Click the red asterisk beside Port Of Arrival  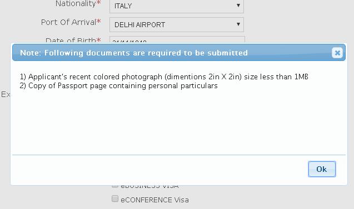pyautogui.click(x=98, y=22)
